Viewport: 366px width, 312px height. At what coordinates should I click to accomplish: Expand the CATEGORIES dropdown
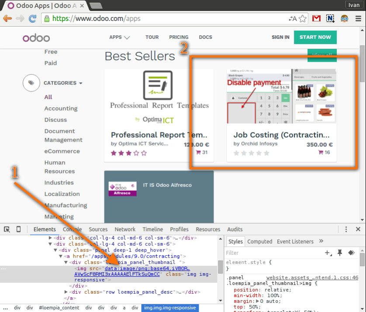click(63, 83)
